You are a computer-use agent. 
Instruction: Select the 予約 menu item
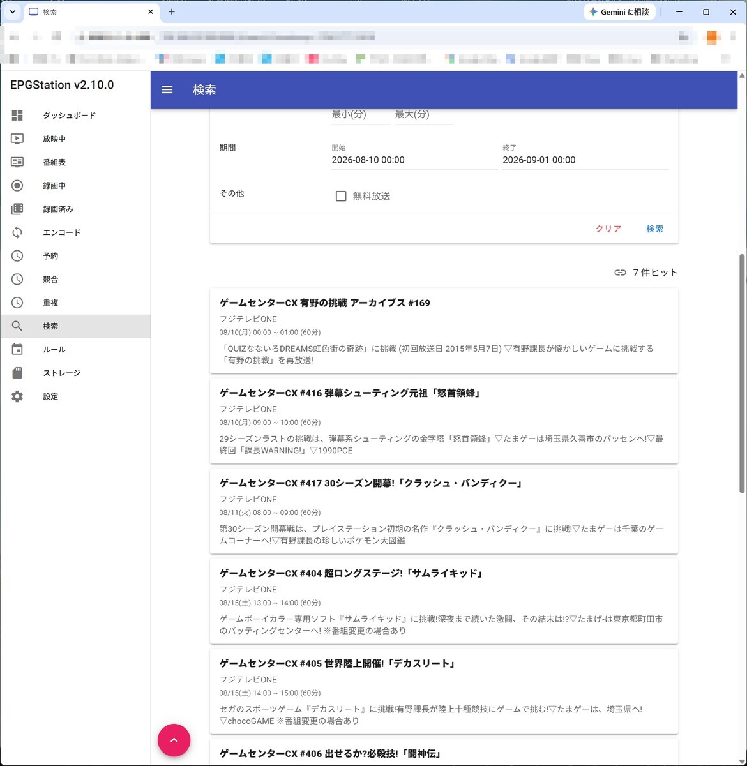tap(75, 256)
